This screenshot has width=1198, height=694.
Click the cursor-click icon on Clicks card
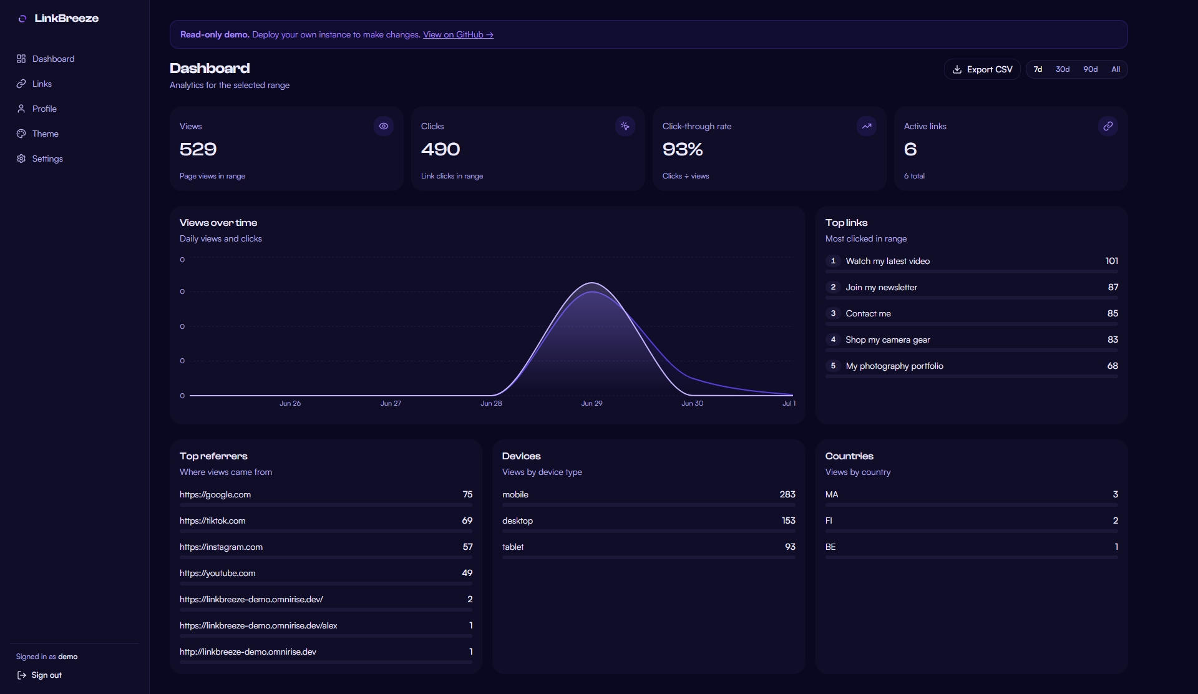pyautogui.click(x=625, y=126)
